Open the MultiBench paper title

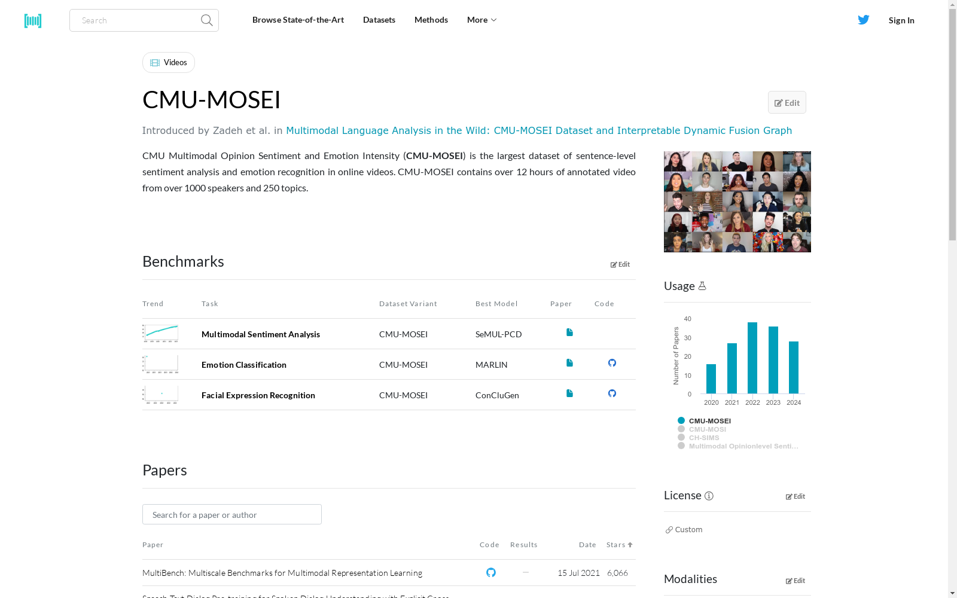tap(282, 573)
